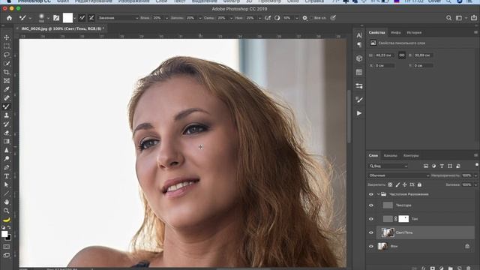Open the Actions play icon in the side strip

point(359,113)
